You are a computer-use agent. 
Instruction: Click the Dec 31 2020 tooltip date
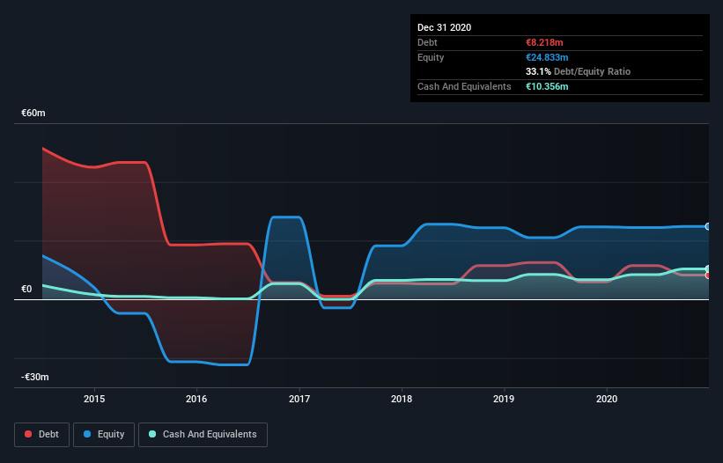pos(444,27)
